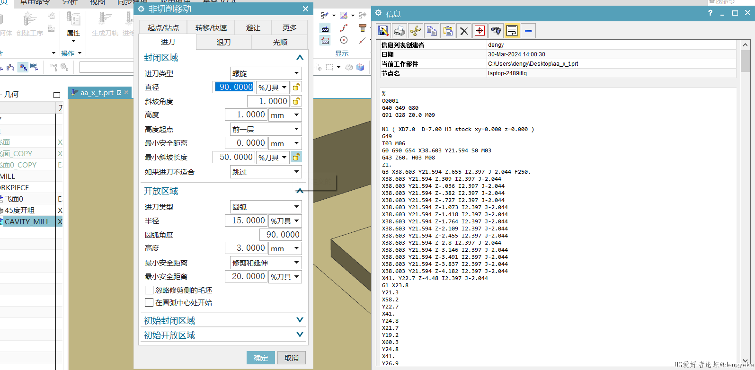Viewport: 755px width, 370px height.
Task: Select the geometry view navigator icon
Action: pos(23,67)
